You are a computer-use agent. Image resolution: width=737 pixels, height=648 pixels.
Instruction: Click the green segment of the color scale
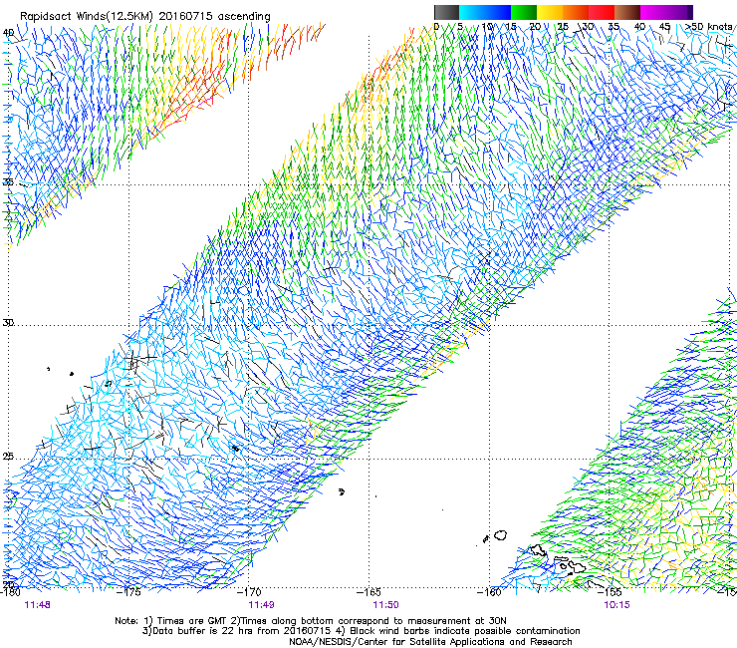pyautogui.click(x=524, y=12)
